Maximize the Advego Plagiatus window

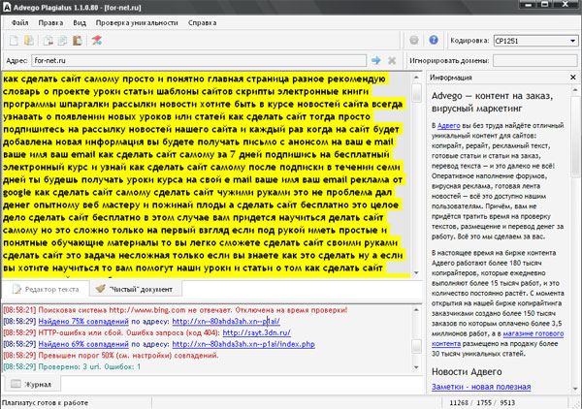[x=544, y=5]
